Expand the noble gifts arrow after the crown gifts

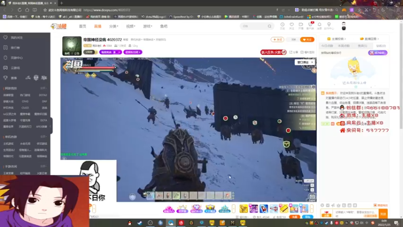click(233, 209)
